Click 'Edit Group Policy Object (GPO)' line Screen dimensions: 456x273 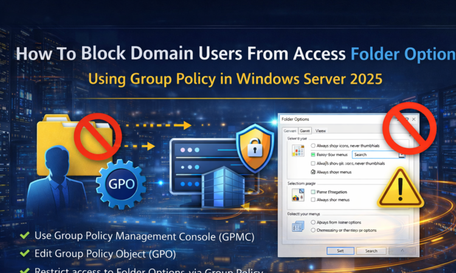(105, 254)
